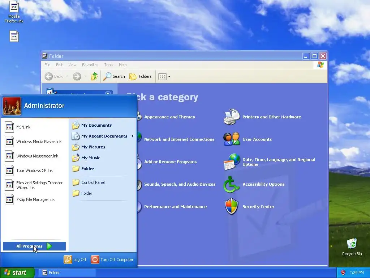The image size is (370, 278).
Task: Click the Accessibility Options wheelchair icon
Action: tap(231, 184)
